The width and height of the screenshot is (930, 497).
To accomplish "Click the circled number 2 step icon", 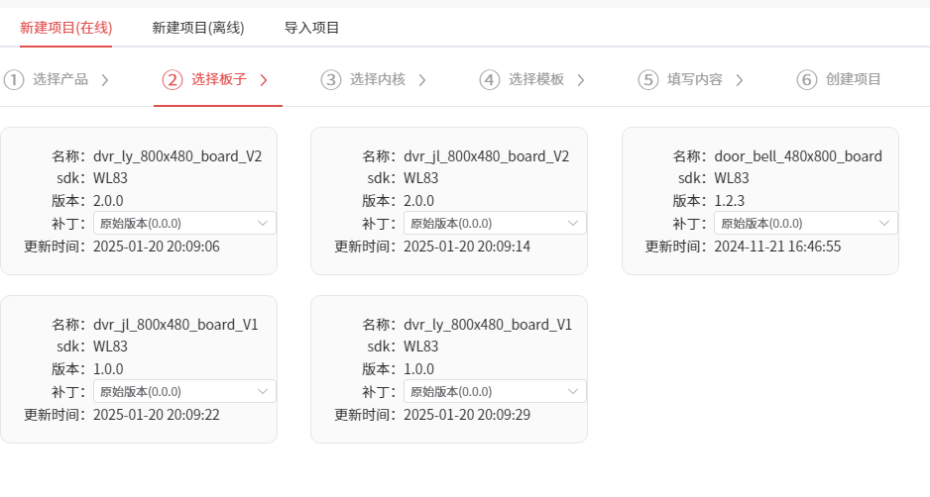I will coord(173,80).
